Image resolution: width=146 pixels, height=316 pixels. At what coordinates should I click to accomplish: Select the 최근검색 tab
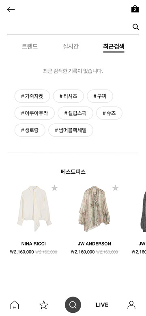pos(114,47)
